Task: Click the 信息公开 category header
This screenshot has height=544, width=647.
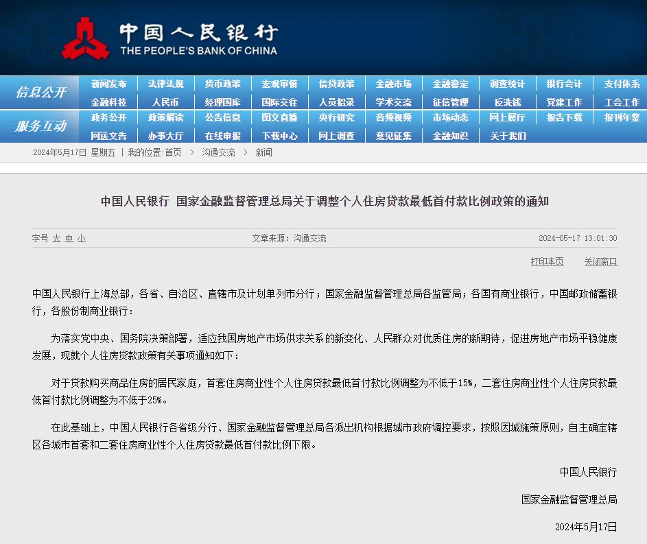Action: pos(40,92)
